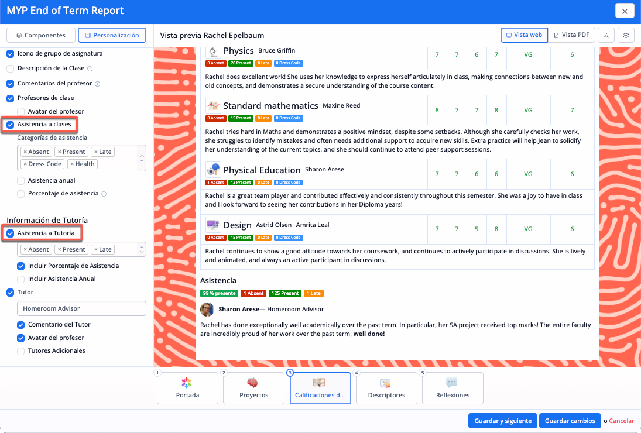Click the Cancelar link

pos(621,421)
